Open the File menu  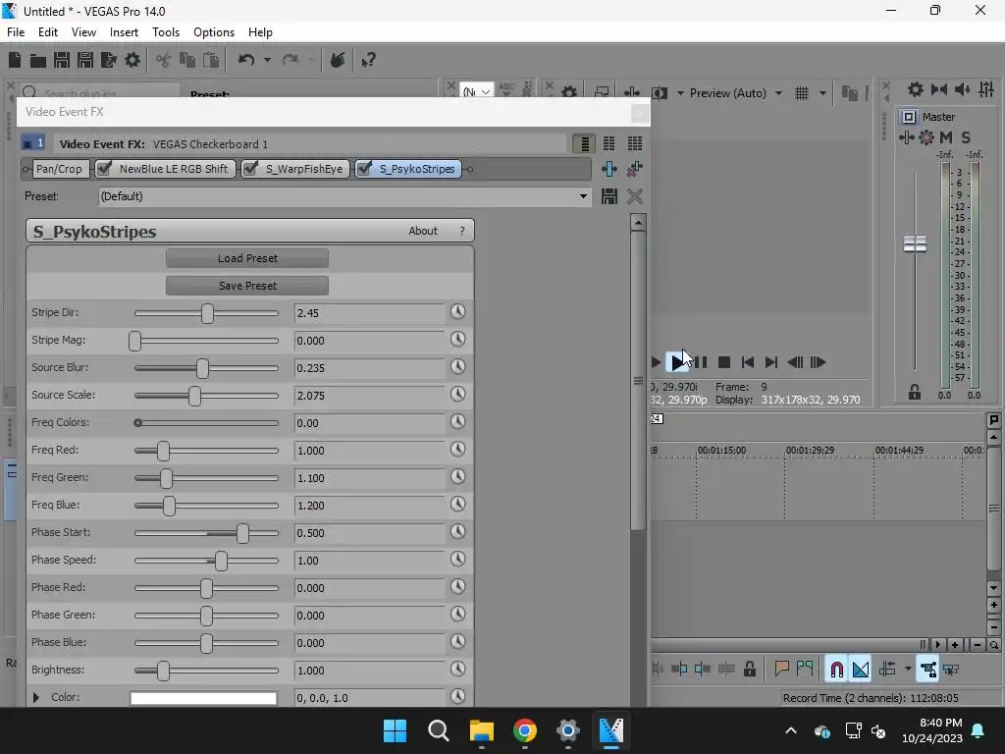16,32
